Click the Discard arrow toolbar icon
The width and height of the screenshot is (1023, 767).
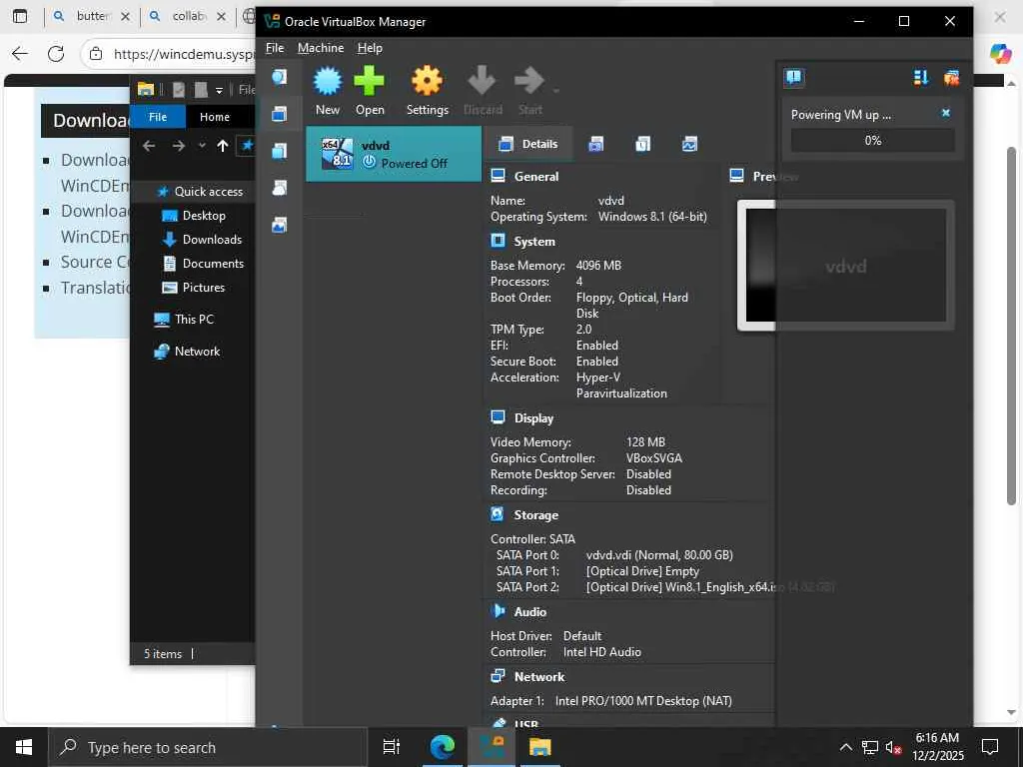click(483, 81)
